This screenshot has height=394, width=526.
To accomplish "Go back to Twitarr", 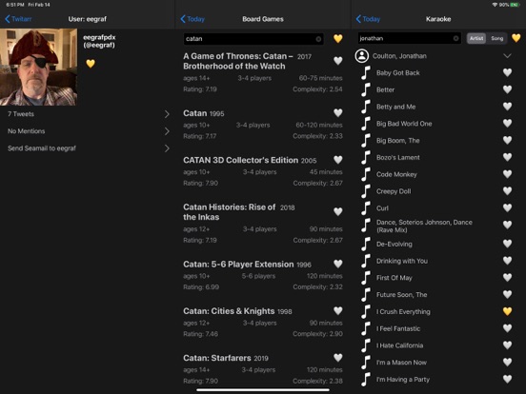I will 18,19.
